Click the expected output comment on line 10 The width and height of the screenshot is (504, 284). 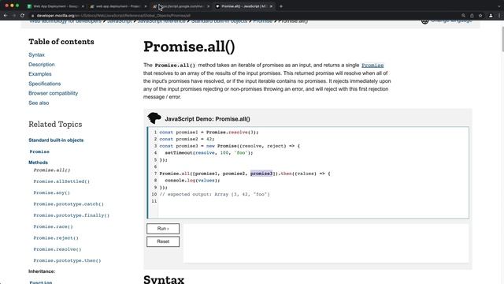(x=214, y=194)
